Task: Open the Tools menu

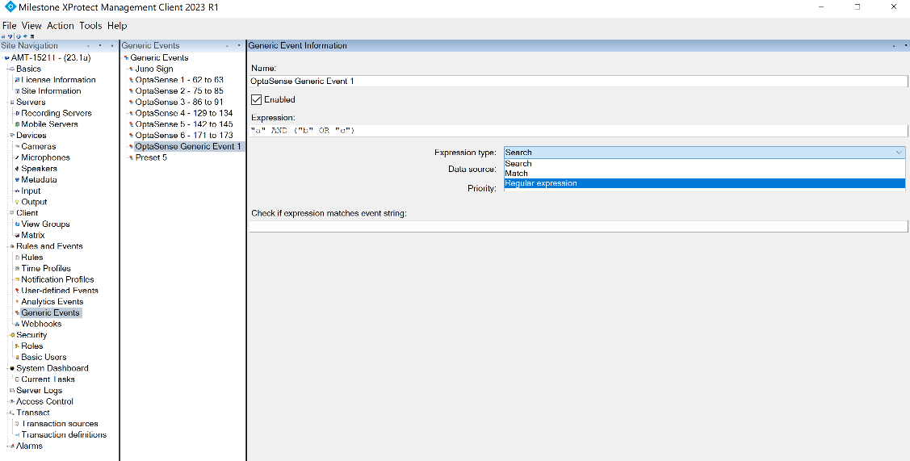Action: click(90, 26)
